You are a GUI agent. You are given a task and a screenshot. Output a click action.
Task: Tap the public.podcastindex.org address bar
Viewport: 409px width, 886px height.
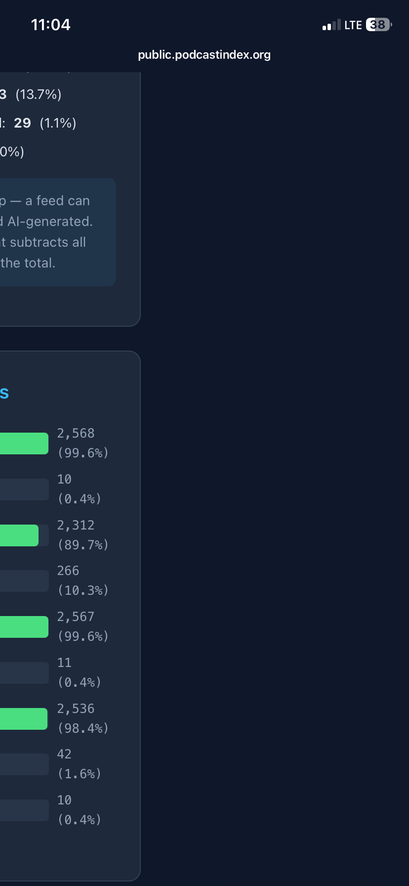coord(204,55)
